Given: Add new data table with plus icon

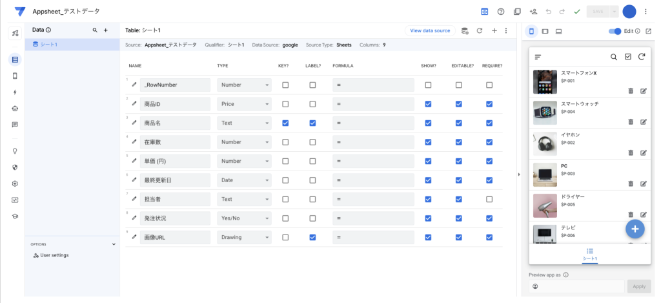Looking at the screenshot, I should point(106,30).
